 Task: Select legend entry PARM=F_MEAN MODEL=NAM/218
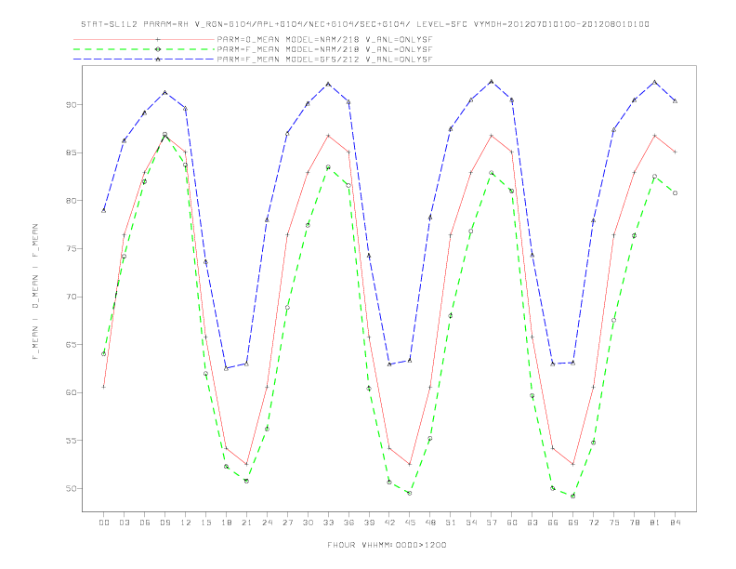click(x=324, y=49)
